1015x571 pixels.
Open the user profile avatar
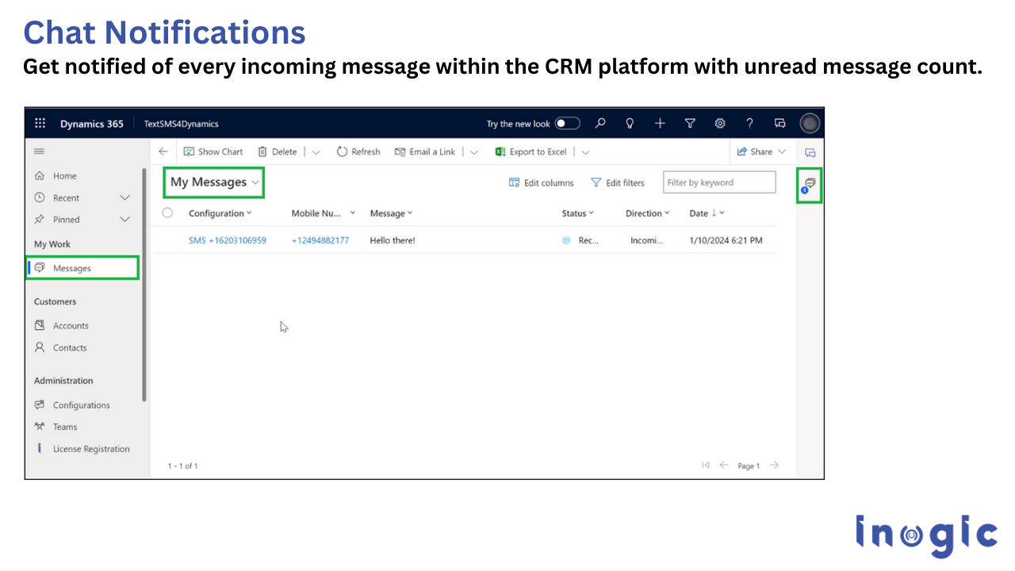point(809,123)
